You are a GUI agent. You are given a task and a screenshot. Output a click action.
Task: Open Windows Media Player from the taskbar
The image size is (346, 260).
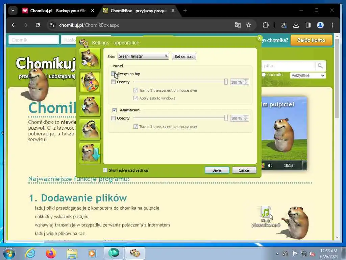click(92, 253)
